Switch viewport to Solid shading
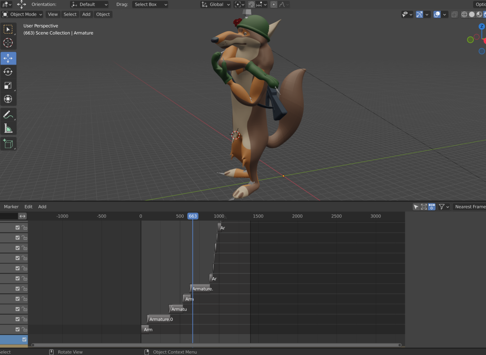Screen dimensions: 486x355 pyautogui.click(x=471, y=14)
